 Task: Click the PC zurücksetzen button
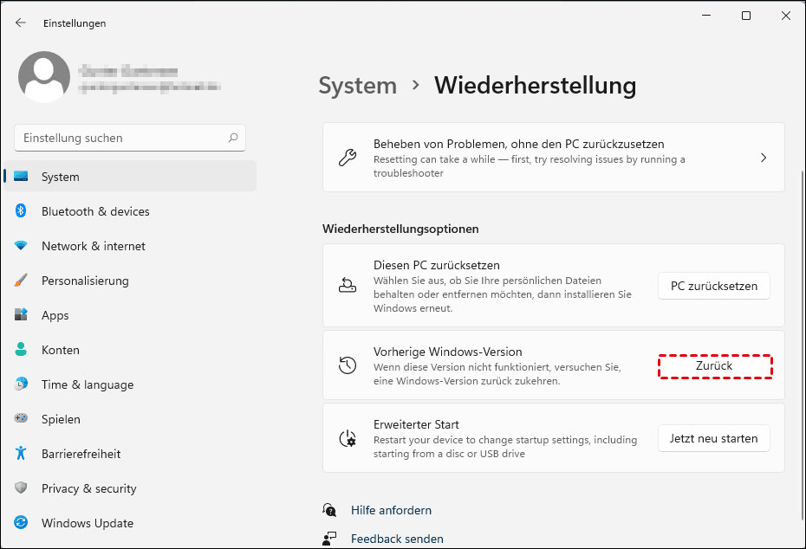[713, 286]
